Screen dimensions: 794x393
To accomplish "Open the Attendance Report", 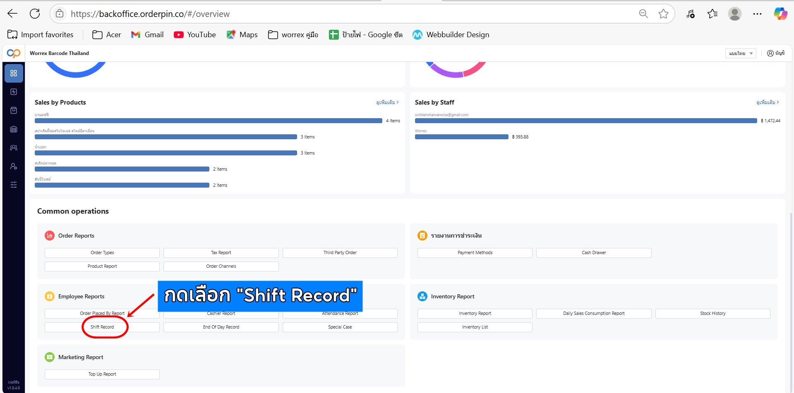I will [x=340, y=314].
